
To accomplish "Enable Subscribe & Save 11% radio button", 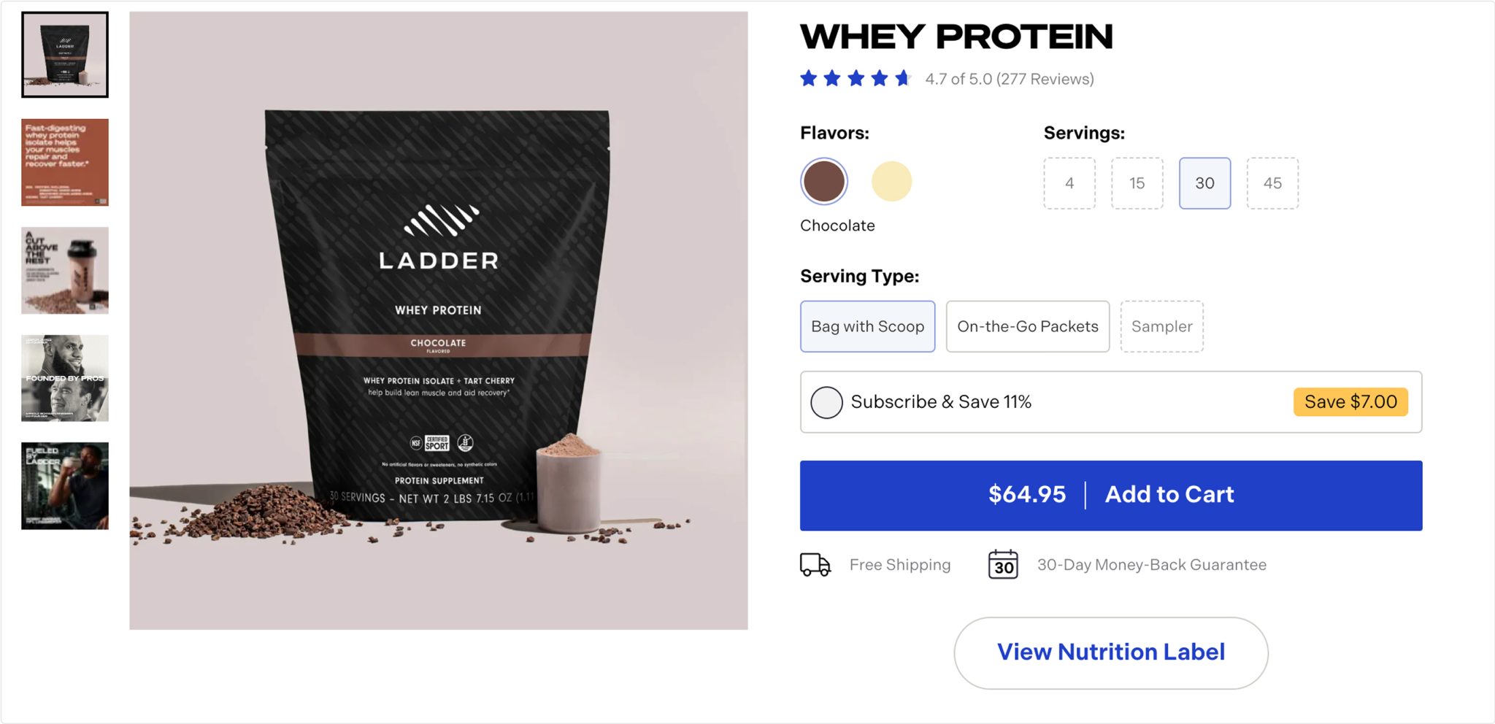I will (x=826, y=402).
